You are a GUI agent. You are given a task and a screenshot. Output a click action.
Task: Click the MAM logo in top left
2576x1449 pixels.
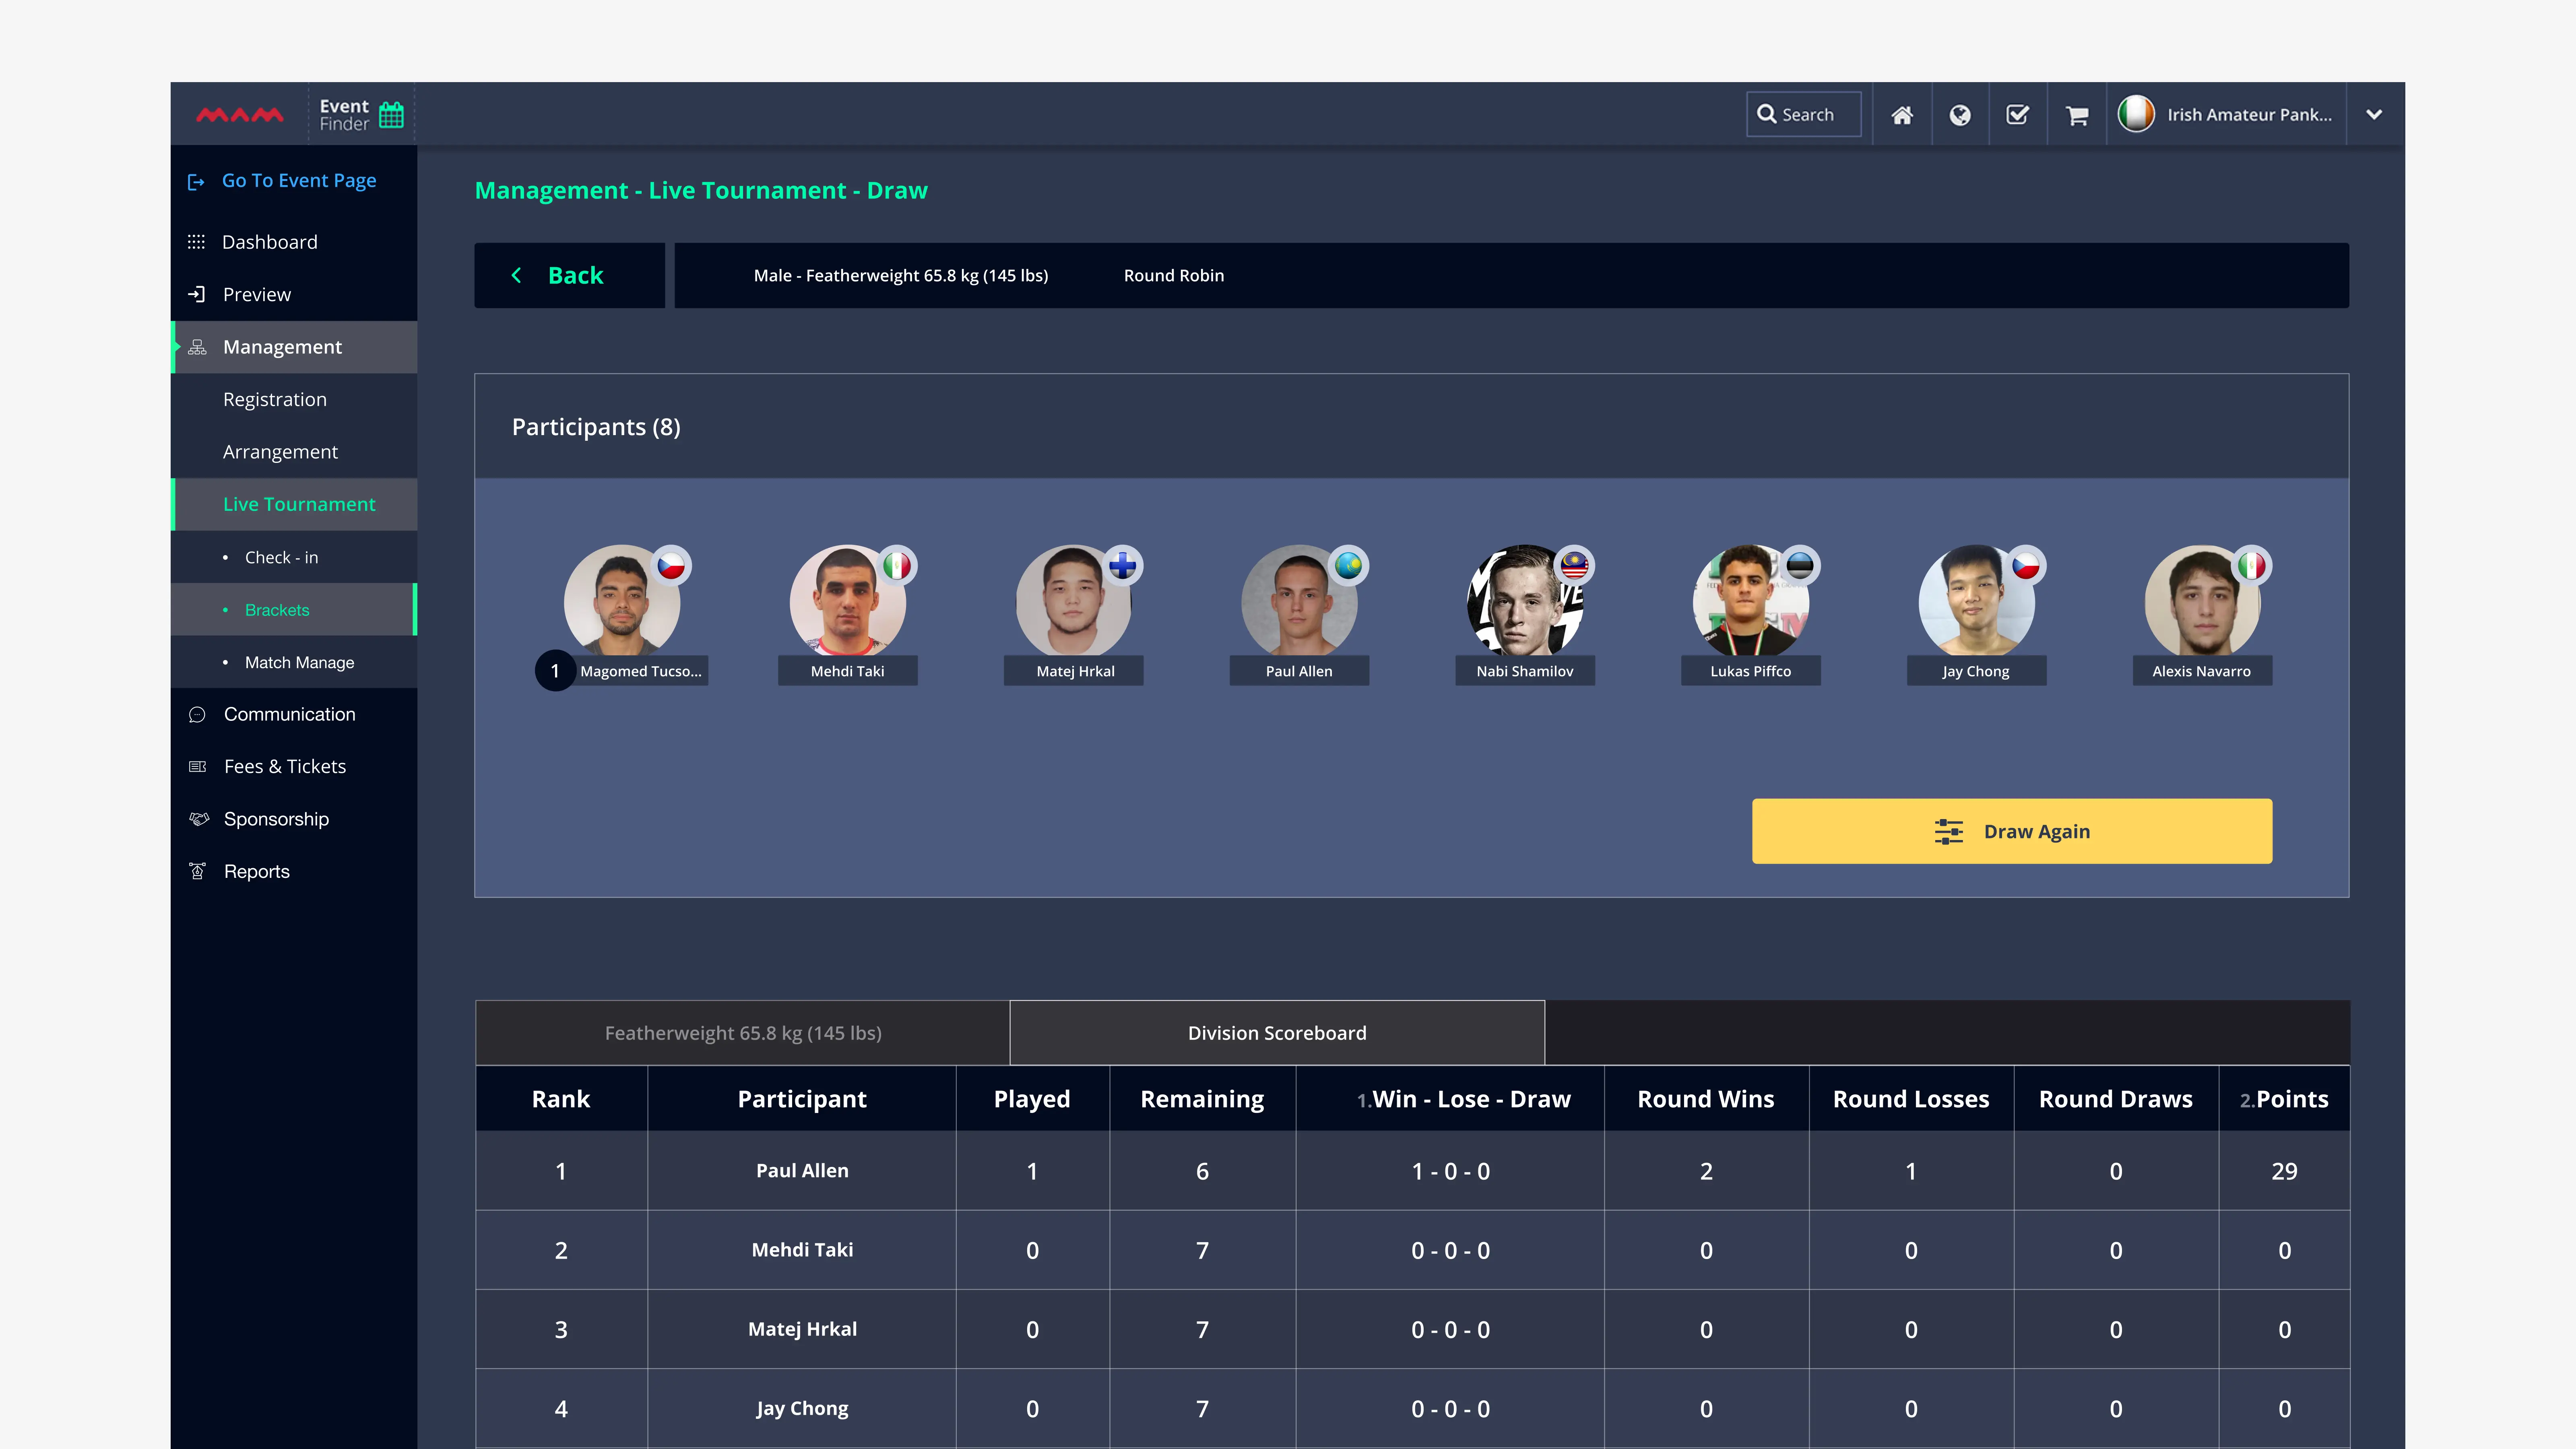[240, 115]
